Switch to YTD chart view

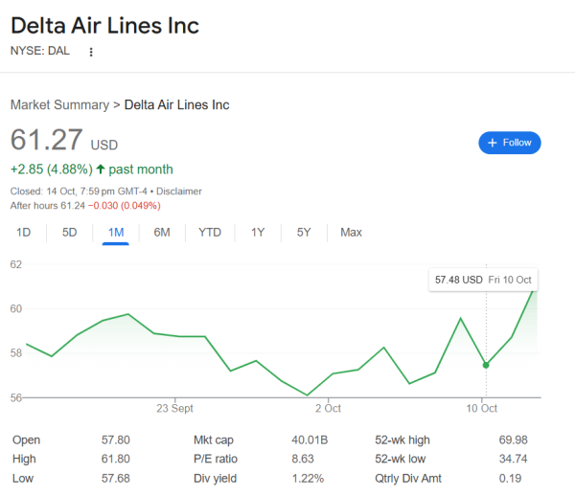click(x=210, y=232)
